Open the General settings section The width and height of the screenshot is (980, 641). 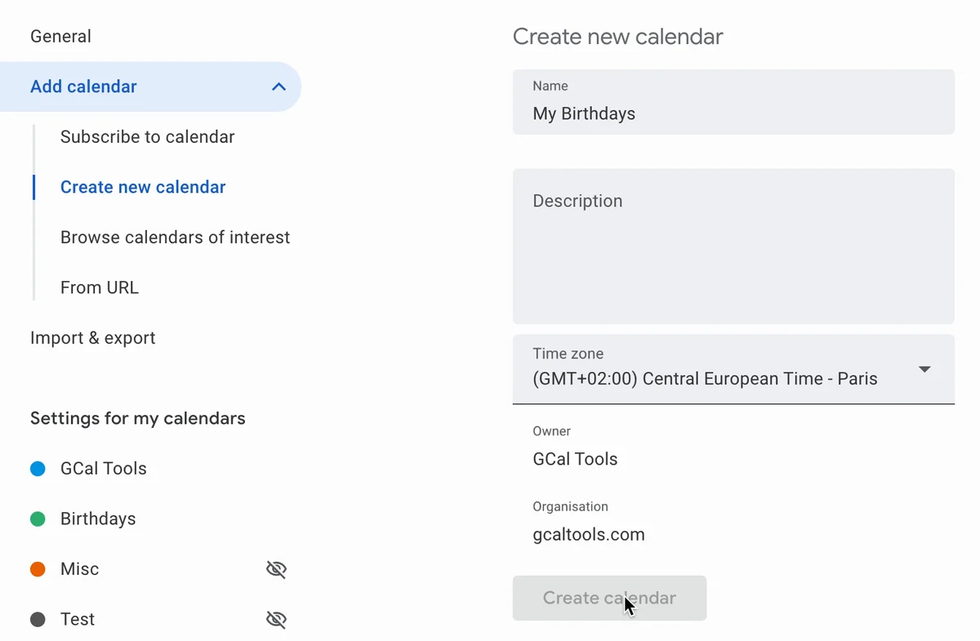60,36
